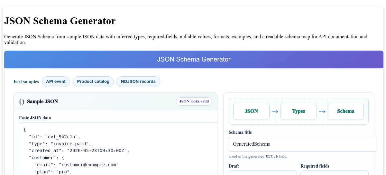Open the Required fields dropdown
386x175 pixels.
[x=335, y=173]
